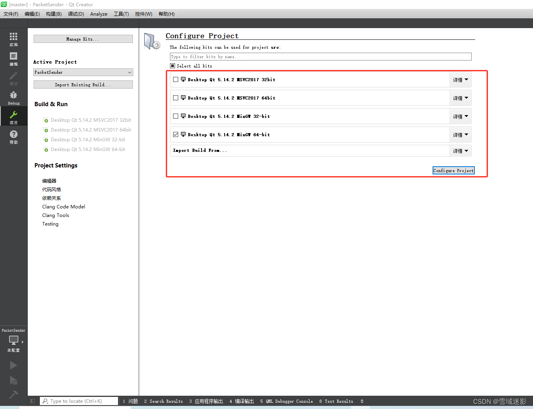
Task: Open the Active Project PacketSender dropdown
Action: click(83, 72)
